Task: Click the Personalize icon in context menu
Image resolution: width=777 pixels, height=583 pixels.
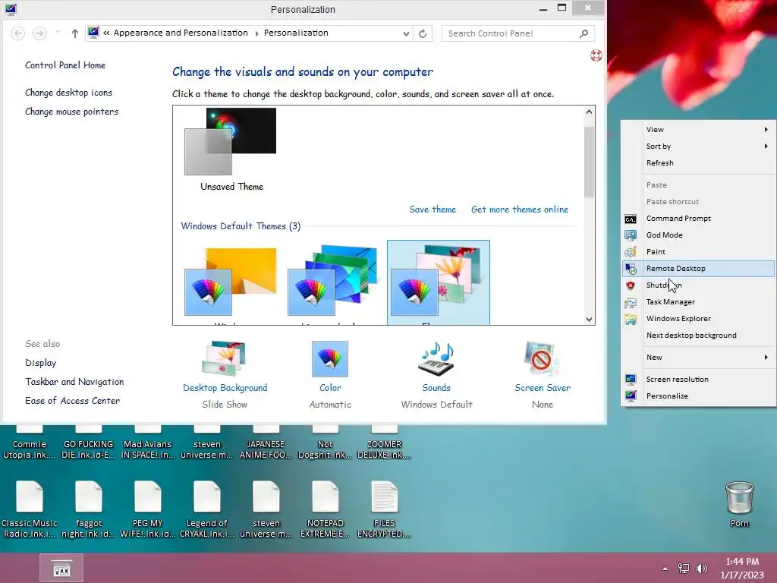Action: 631,396
